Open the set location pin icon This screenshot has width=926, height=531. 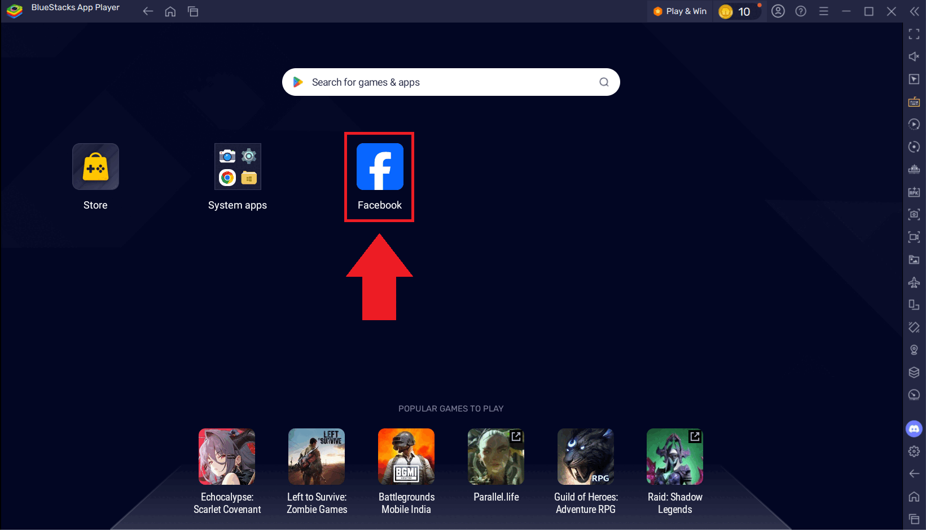(914, 349)
